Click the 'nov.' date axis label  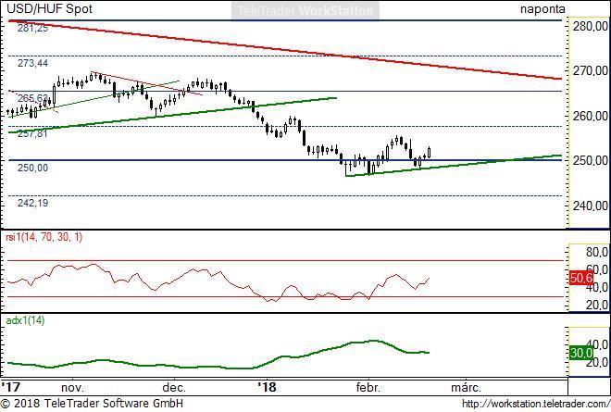pyautogui.click(x=72, y=387)
